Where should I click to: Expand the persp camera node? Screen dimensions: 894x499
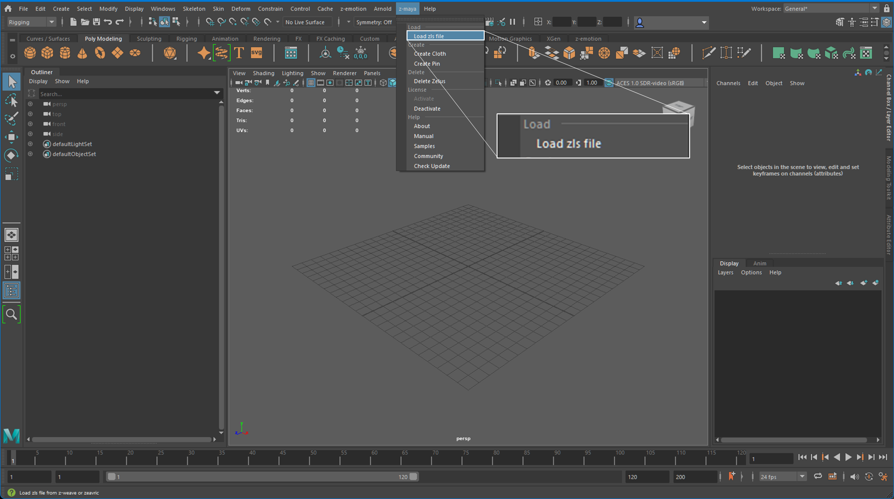(30, 104)
